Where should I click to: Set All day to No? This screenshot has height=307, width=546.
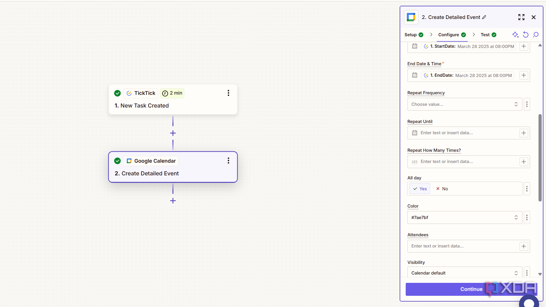[442, 189]
